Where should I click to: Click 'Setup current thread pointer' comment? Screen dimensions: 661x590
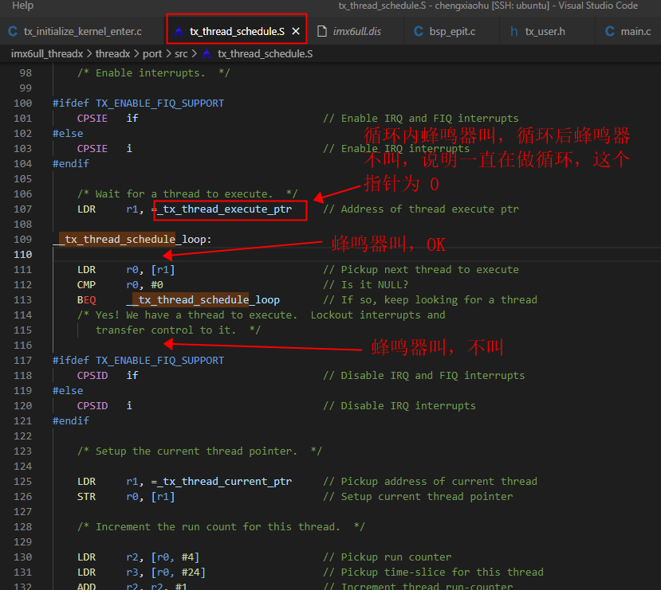pyautogui.click(x=418, y=497)
